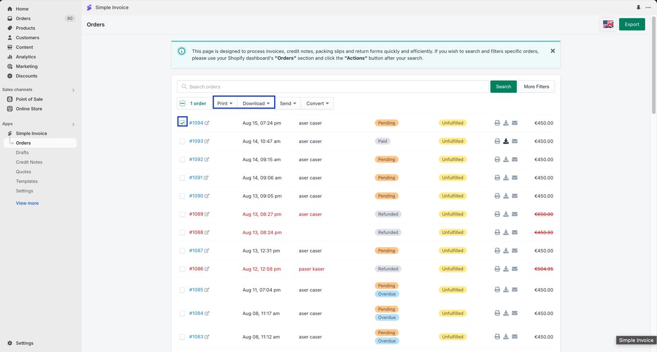657x352 pixels.
Task: Open the Print dropdown
Action: tap(225, 103)
